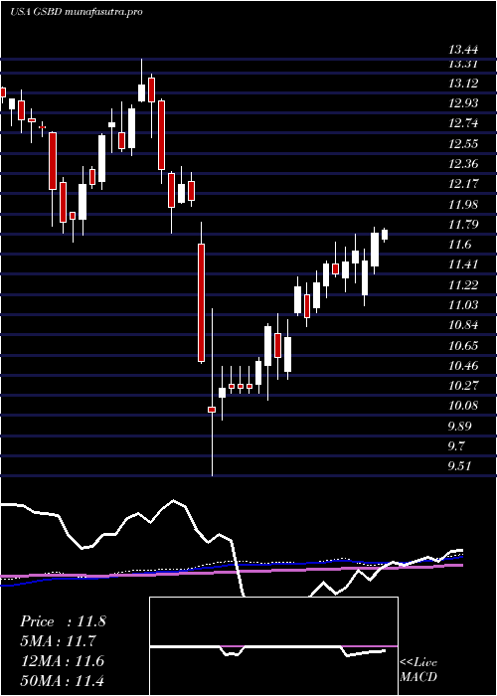Image resolution: width=497 pixels, height=696 pixels.
Task: Click the highest white candle near 13.44
Action: tap(142, 92)
